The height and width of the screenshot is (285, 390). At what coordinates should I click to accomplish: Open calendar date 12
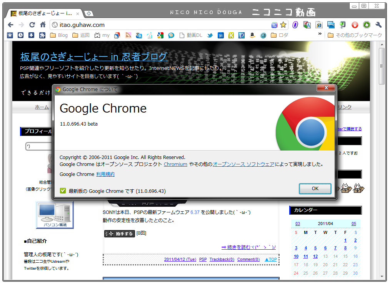click(x=315, y=257)
